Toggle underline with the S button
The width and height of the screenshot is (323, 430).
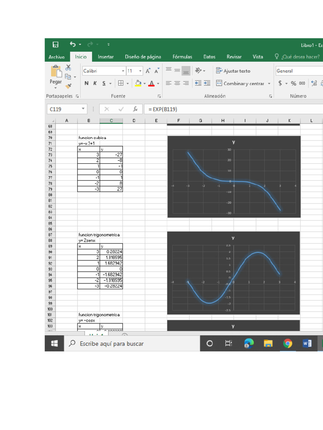pyautogui.click(x=104, y=83)
